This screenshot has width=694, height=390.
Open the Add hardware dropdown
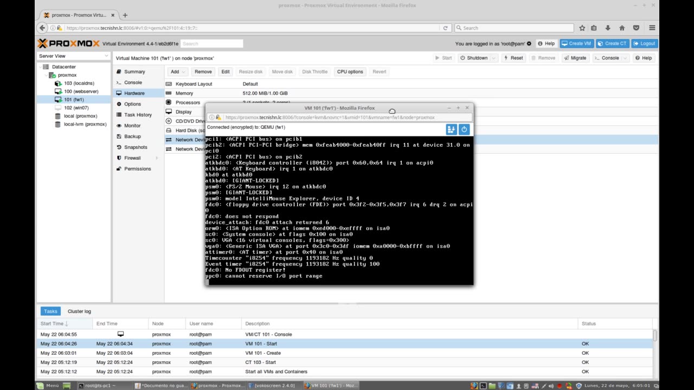tap(178, 71)
